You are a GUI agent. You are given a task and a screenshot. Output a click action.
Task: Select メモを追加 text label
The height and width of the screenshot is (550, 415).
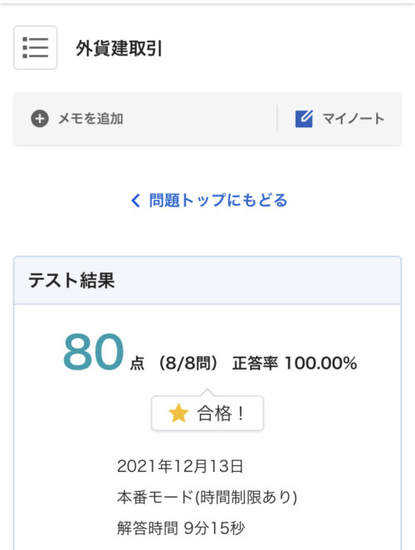[90, 119]
